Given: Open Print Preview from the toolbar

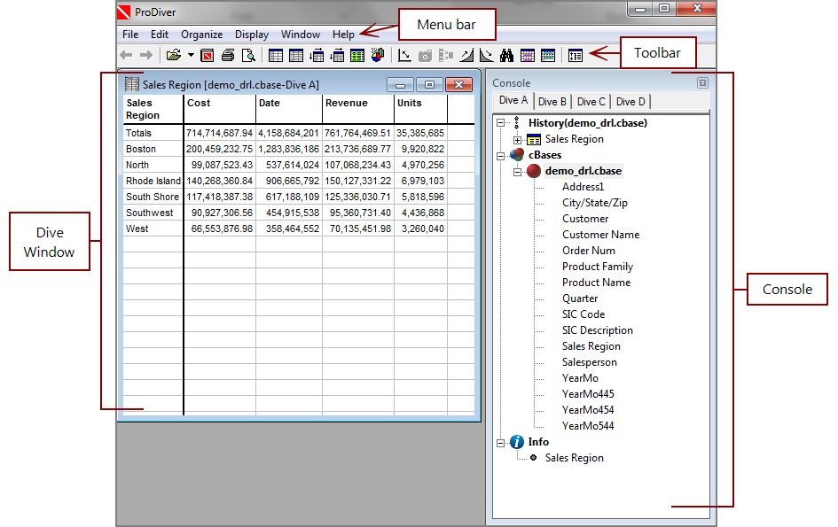Looking at the screenshot, I should [249, 56].
